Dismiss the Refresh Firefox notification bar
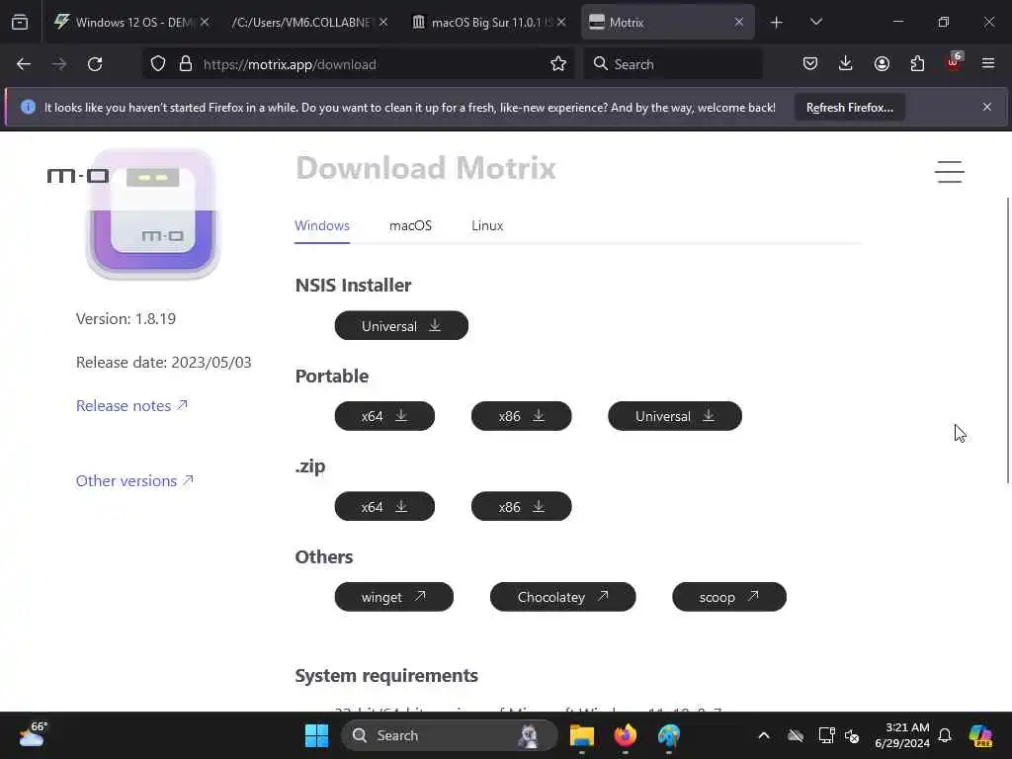Screen dimensions: 1012x759 987,107
